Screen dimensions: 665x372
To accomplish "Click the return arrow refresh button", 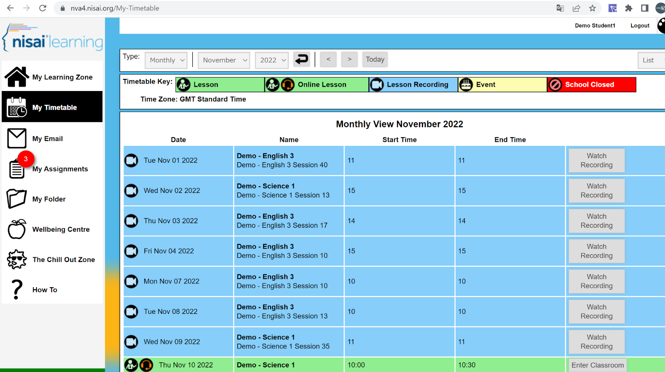I will pyautogui.click(x=301, y=59).
